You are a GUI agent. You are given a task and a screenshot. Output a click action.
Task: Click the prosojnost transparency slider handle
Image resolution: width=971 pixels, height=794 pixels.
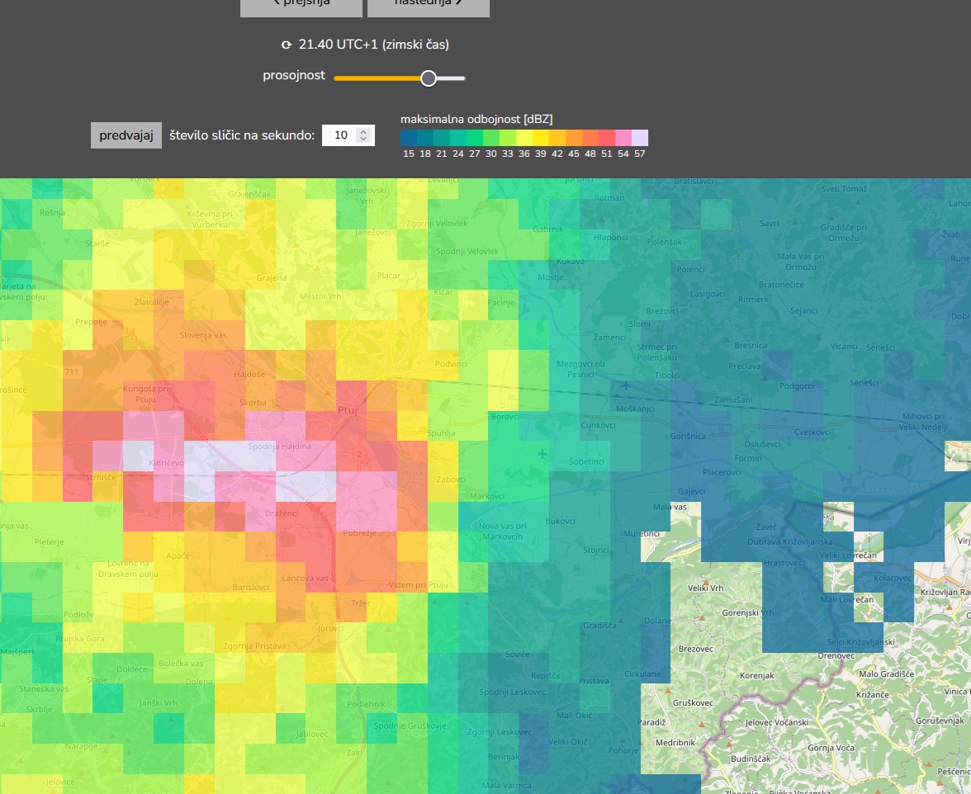428,78
